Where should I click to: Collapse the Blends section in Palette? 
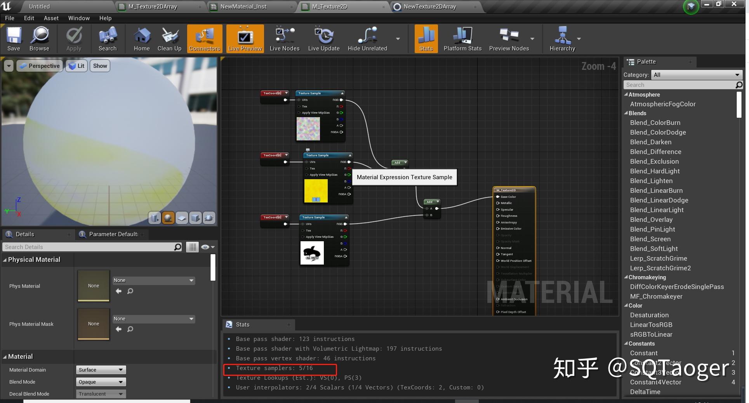(x=626, y=113)
